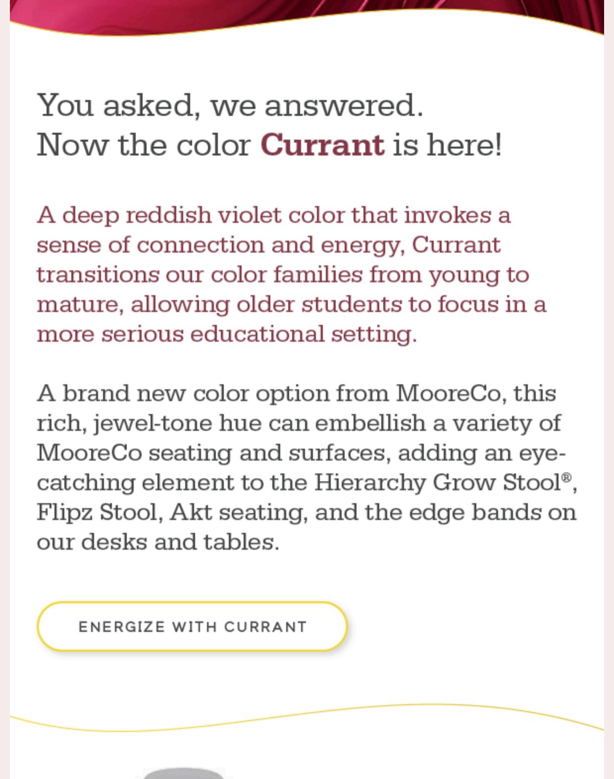Click the 'Now the color' headline text
614x779 pixels.
pyautogui.click(x=144, y=145)
